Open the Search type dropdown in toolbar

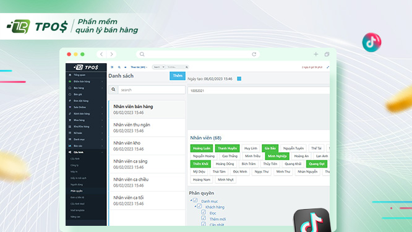coord(158,67)
